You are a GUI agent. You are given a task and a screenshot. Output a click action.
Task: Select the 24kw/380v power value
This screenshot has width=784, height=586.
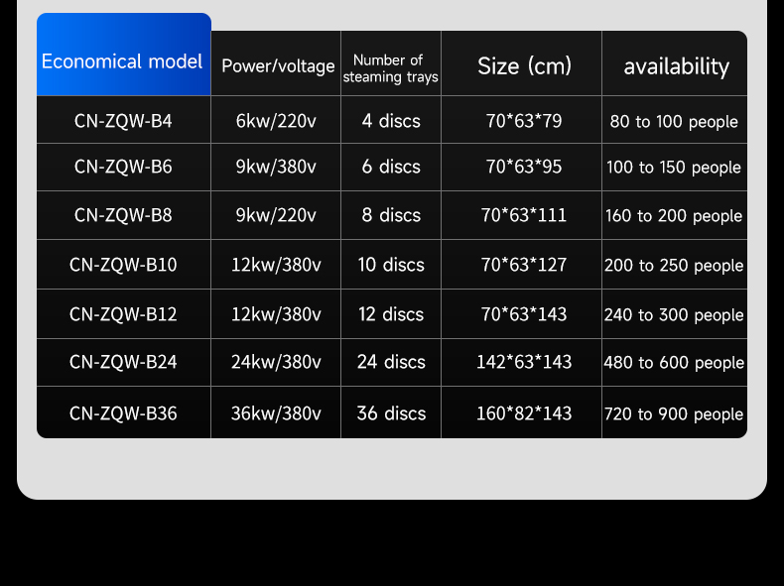point(276,362)
